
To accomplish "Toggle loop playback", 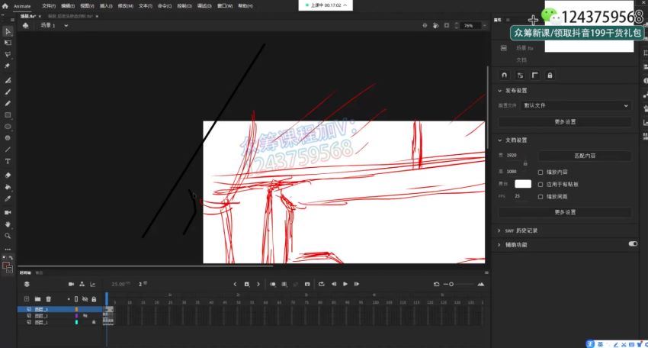I will point(322,284).
